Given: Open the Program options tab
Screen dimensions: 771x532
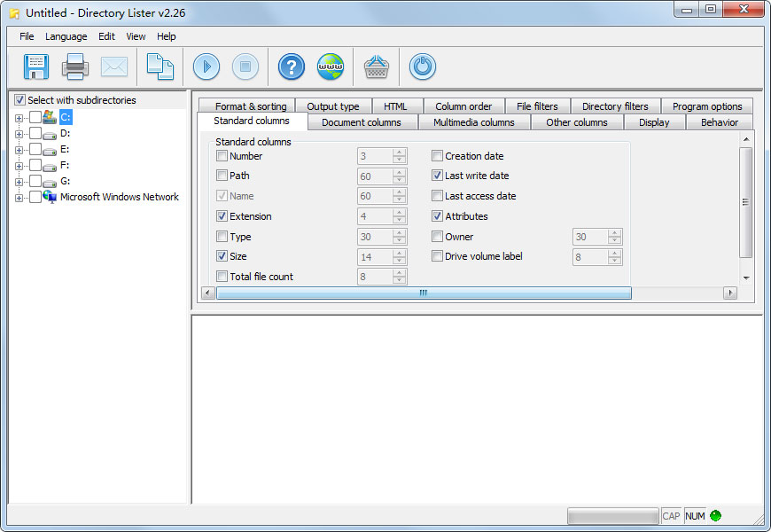Looking at the screenshot, I should 707,106.
